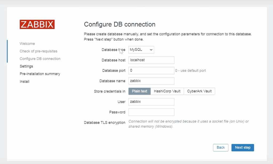Click the User label
The height and width of the screenshot is (164, 273).
click(121, 102)
